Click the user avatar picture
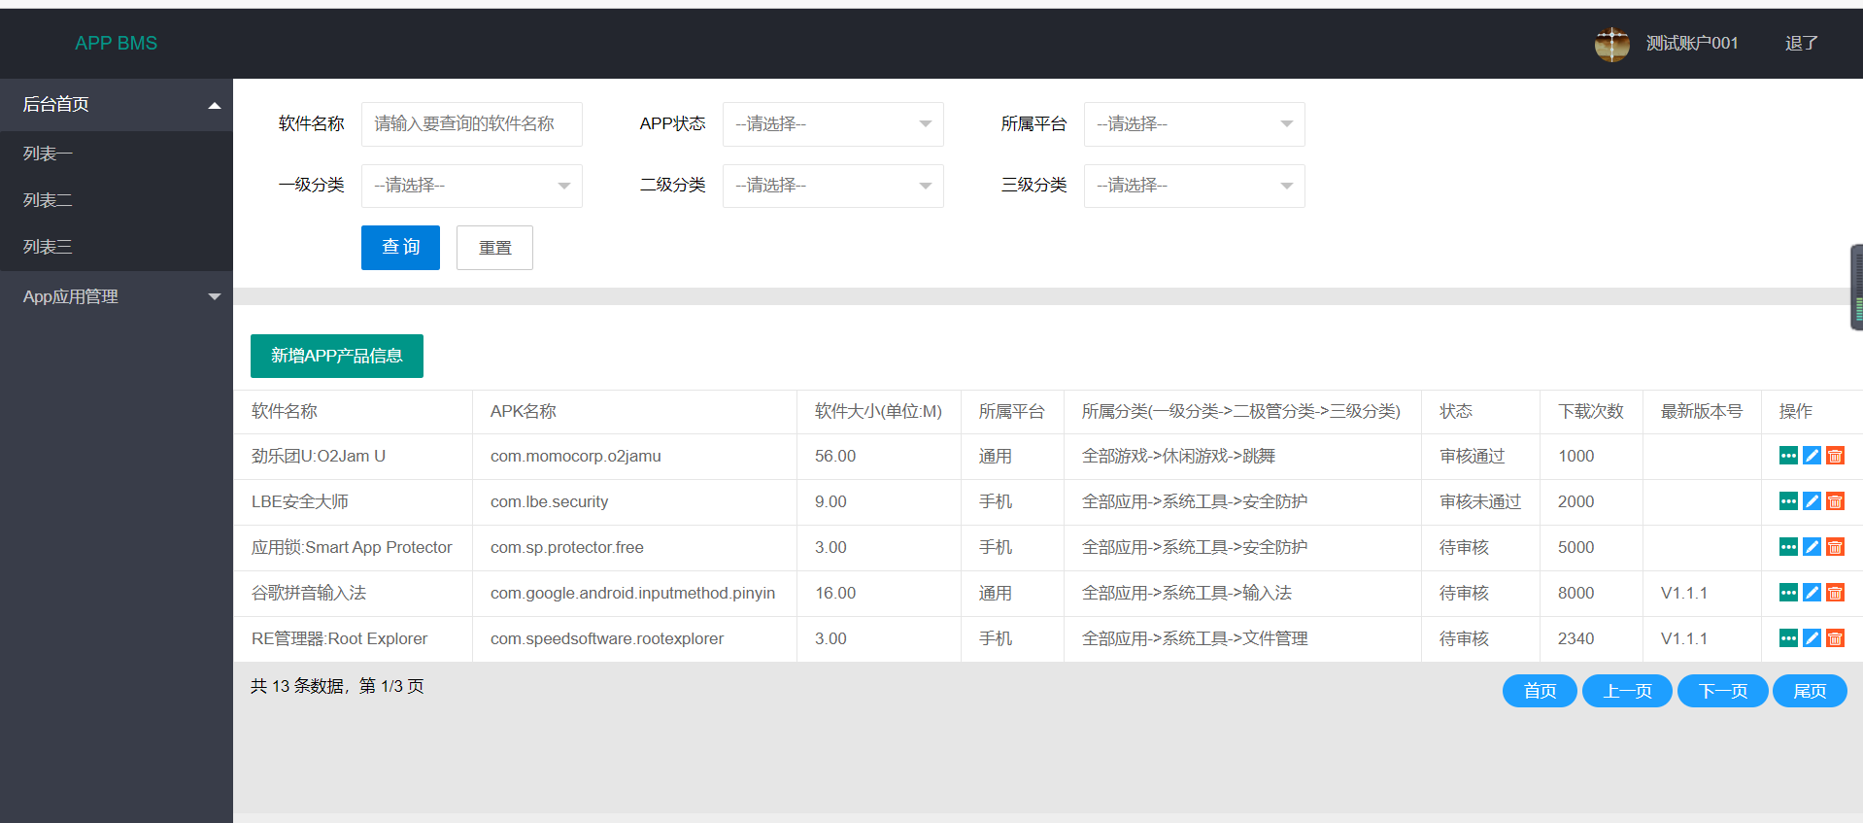This screenshot has width=1863, height=823. pyautogui.click(x=1612, y=44)
